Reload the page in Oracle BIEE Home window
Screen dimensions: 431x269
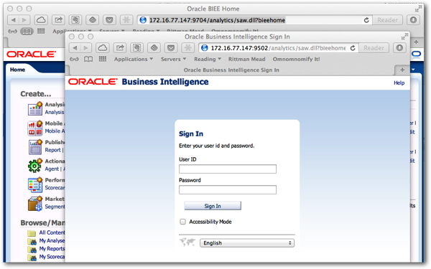366,20
